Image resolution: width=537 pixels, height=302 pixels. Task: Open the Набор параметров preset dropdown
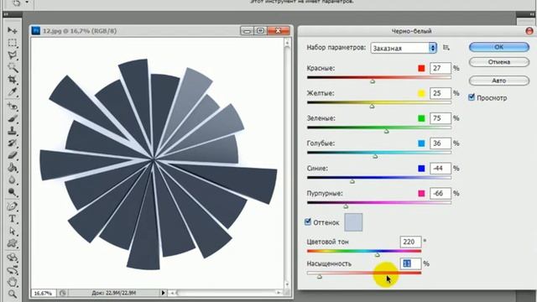pos(404,48)
